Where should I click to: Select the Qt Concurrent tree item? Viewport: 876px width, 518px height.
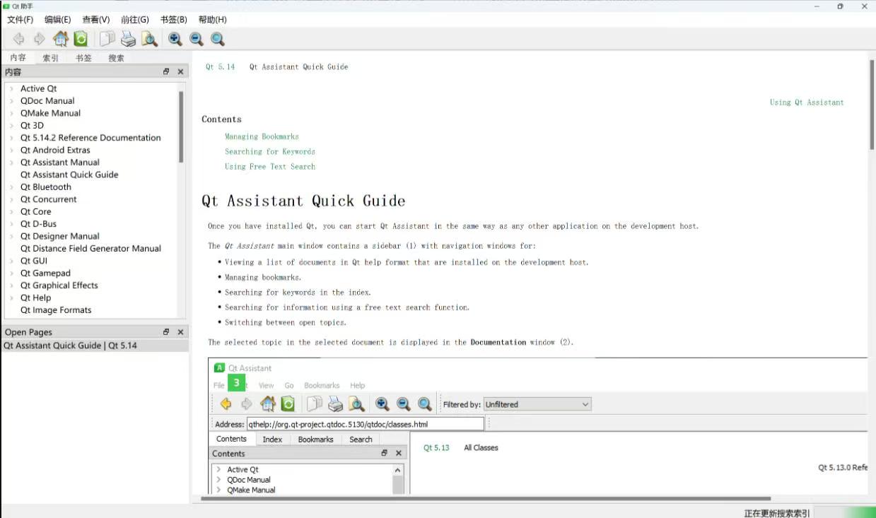[48, 199]
